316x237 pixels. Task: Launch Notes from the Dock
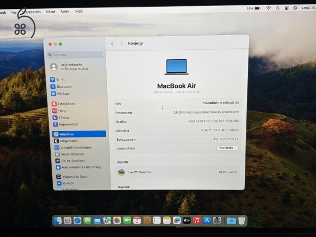[x=167, y=221]
